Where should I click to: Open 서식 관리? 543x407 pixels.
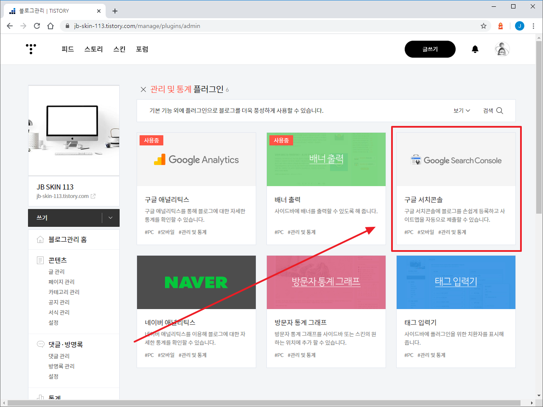(x=59, y=312)
